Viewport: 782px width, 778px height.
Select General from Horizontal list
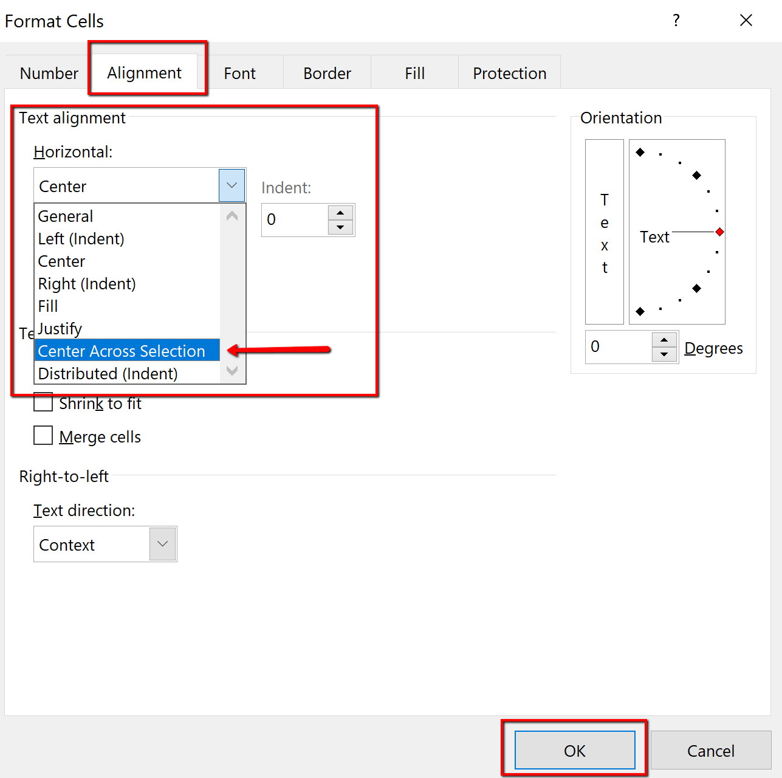(x=127, y=216)
